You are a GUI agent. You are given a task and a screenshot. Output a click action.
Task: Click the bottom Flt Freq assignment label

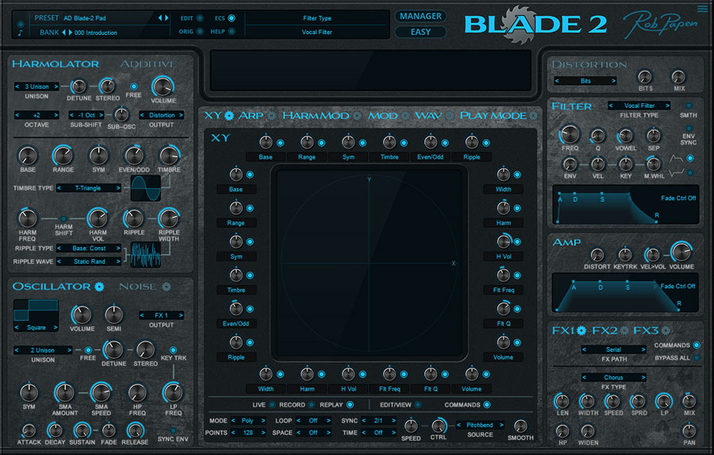click(x=390, y=389)
